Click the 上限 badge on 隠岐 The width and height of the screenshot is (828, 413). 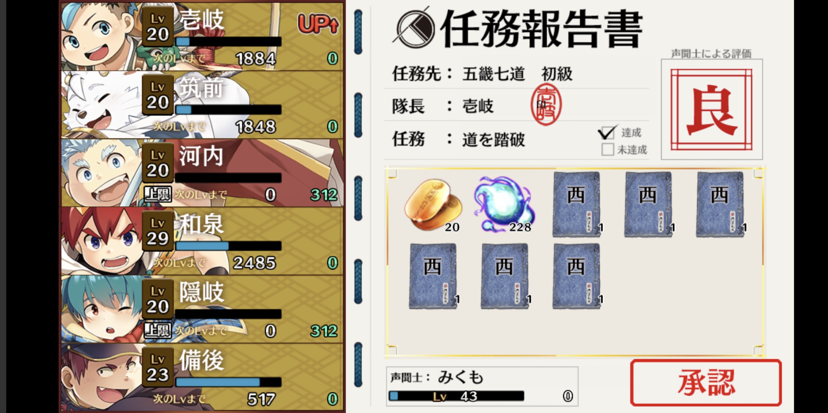158,330
